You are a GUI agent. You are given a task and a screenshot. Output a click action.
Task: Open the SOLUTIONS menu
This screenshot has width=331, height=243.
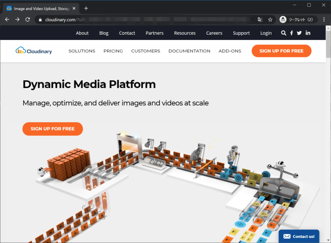tap(82, 51)
